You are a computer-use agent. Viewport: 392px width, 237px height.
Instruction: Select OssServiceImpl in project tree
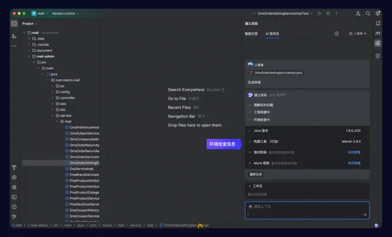(81, 169)
